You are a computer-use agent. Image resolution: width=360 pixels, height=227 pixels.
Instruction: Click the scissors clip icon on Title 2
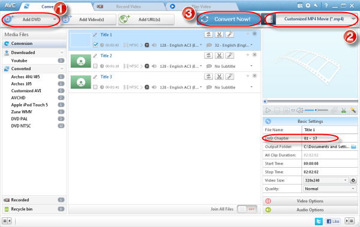[219, 56]
